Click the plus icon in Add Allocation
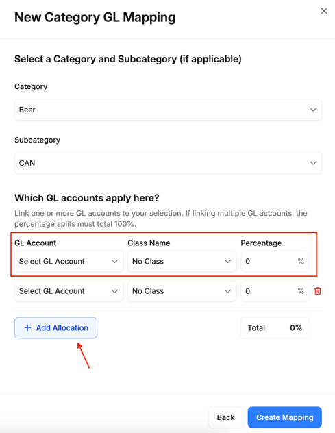The width and height of the screenshot is (335, 433). tap(27, 327)
